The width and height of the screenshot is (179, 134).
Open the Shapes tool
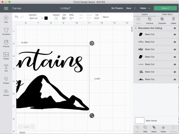pos(6,80)
